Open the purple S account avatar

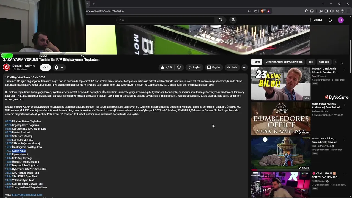[341, 20]
